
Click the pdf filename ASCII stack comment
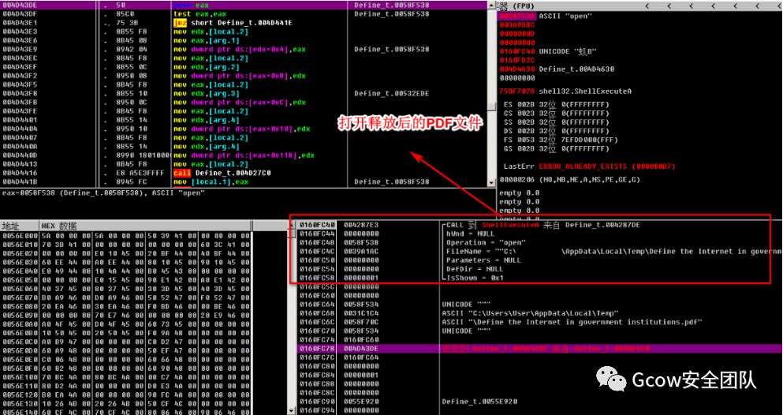(x=572, y=322)
